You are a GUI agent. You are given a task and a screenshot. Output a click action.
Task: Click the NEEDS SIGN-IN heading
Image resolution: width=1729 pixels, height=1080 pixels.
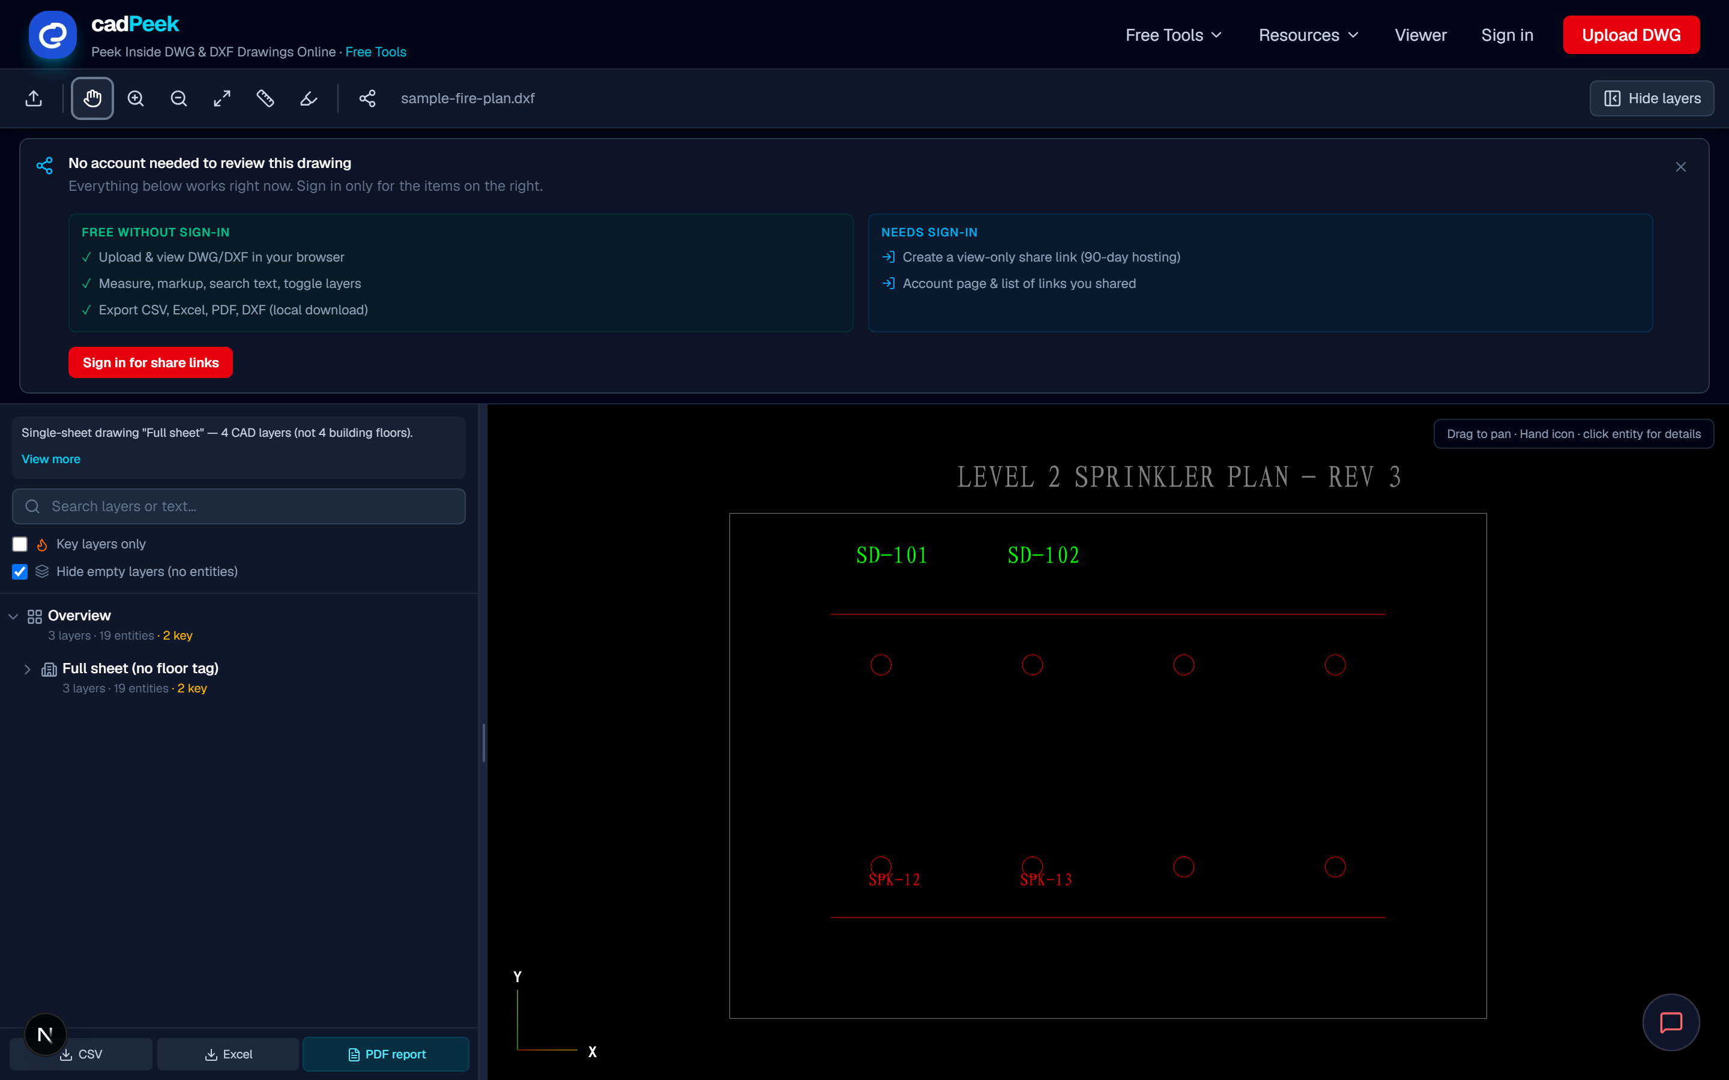[x=929, y=232]
